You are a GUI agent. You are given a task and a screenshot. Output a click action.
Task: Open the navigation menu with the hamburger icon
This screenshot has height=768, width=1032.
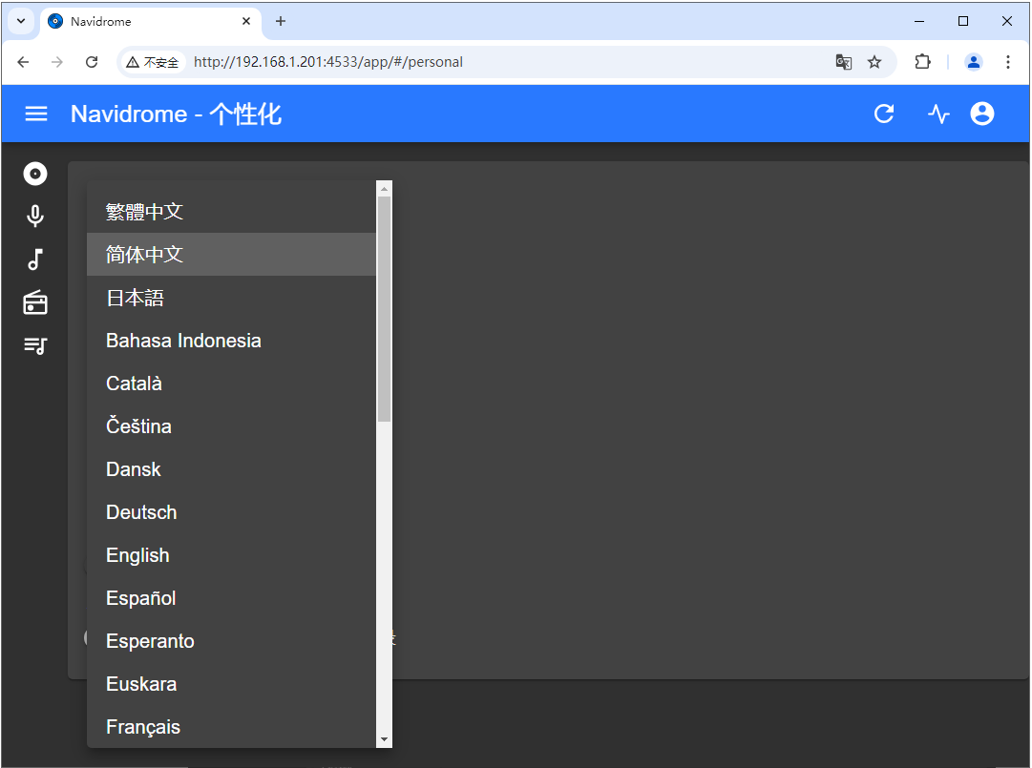[35, 114]
